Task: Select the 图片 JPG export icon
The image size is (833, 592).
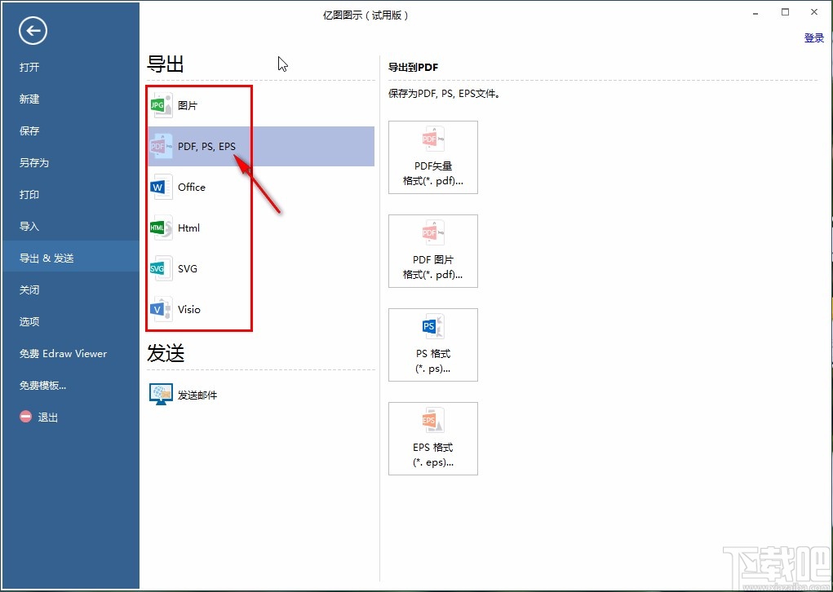Action: coord(160,104)
